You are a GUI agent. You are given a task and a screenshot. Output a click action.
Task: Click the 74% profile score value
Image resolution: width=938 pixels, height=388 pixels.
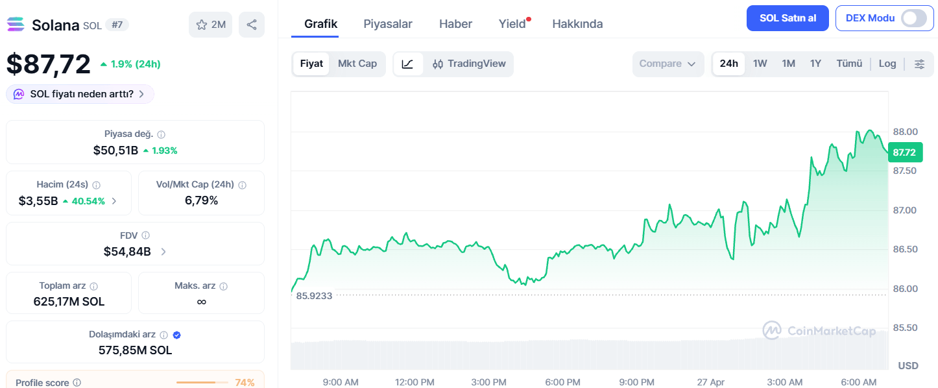pyautogui.click(x=245, y=383)
